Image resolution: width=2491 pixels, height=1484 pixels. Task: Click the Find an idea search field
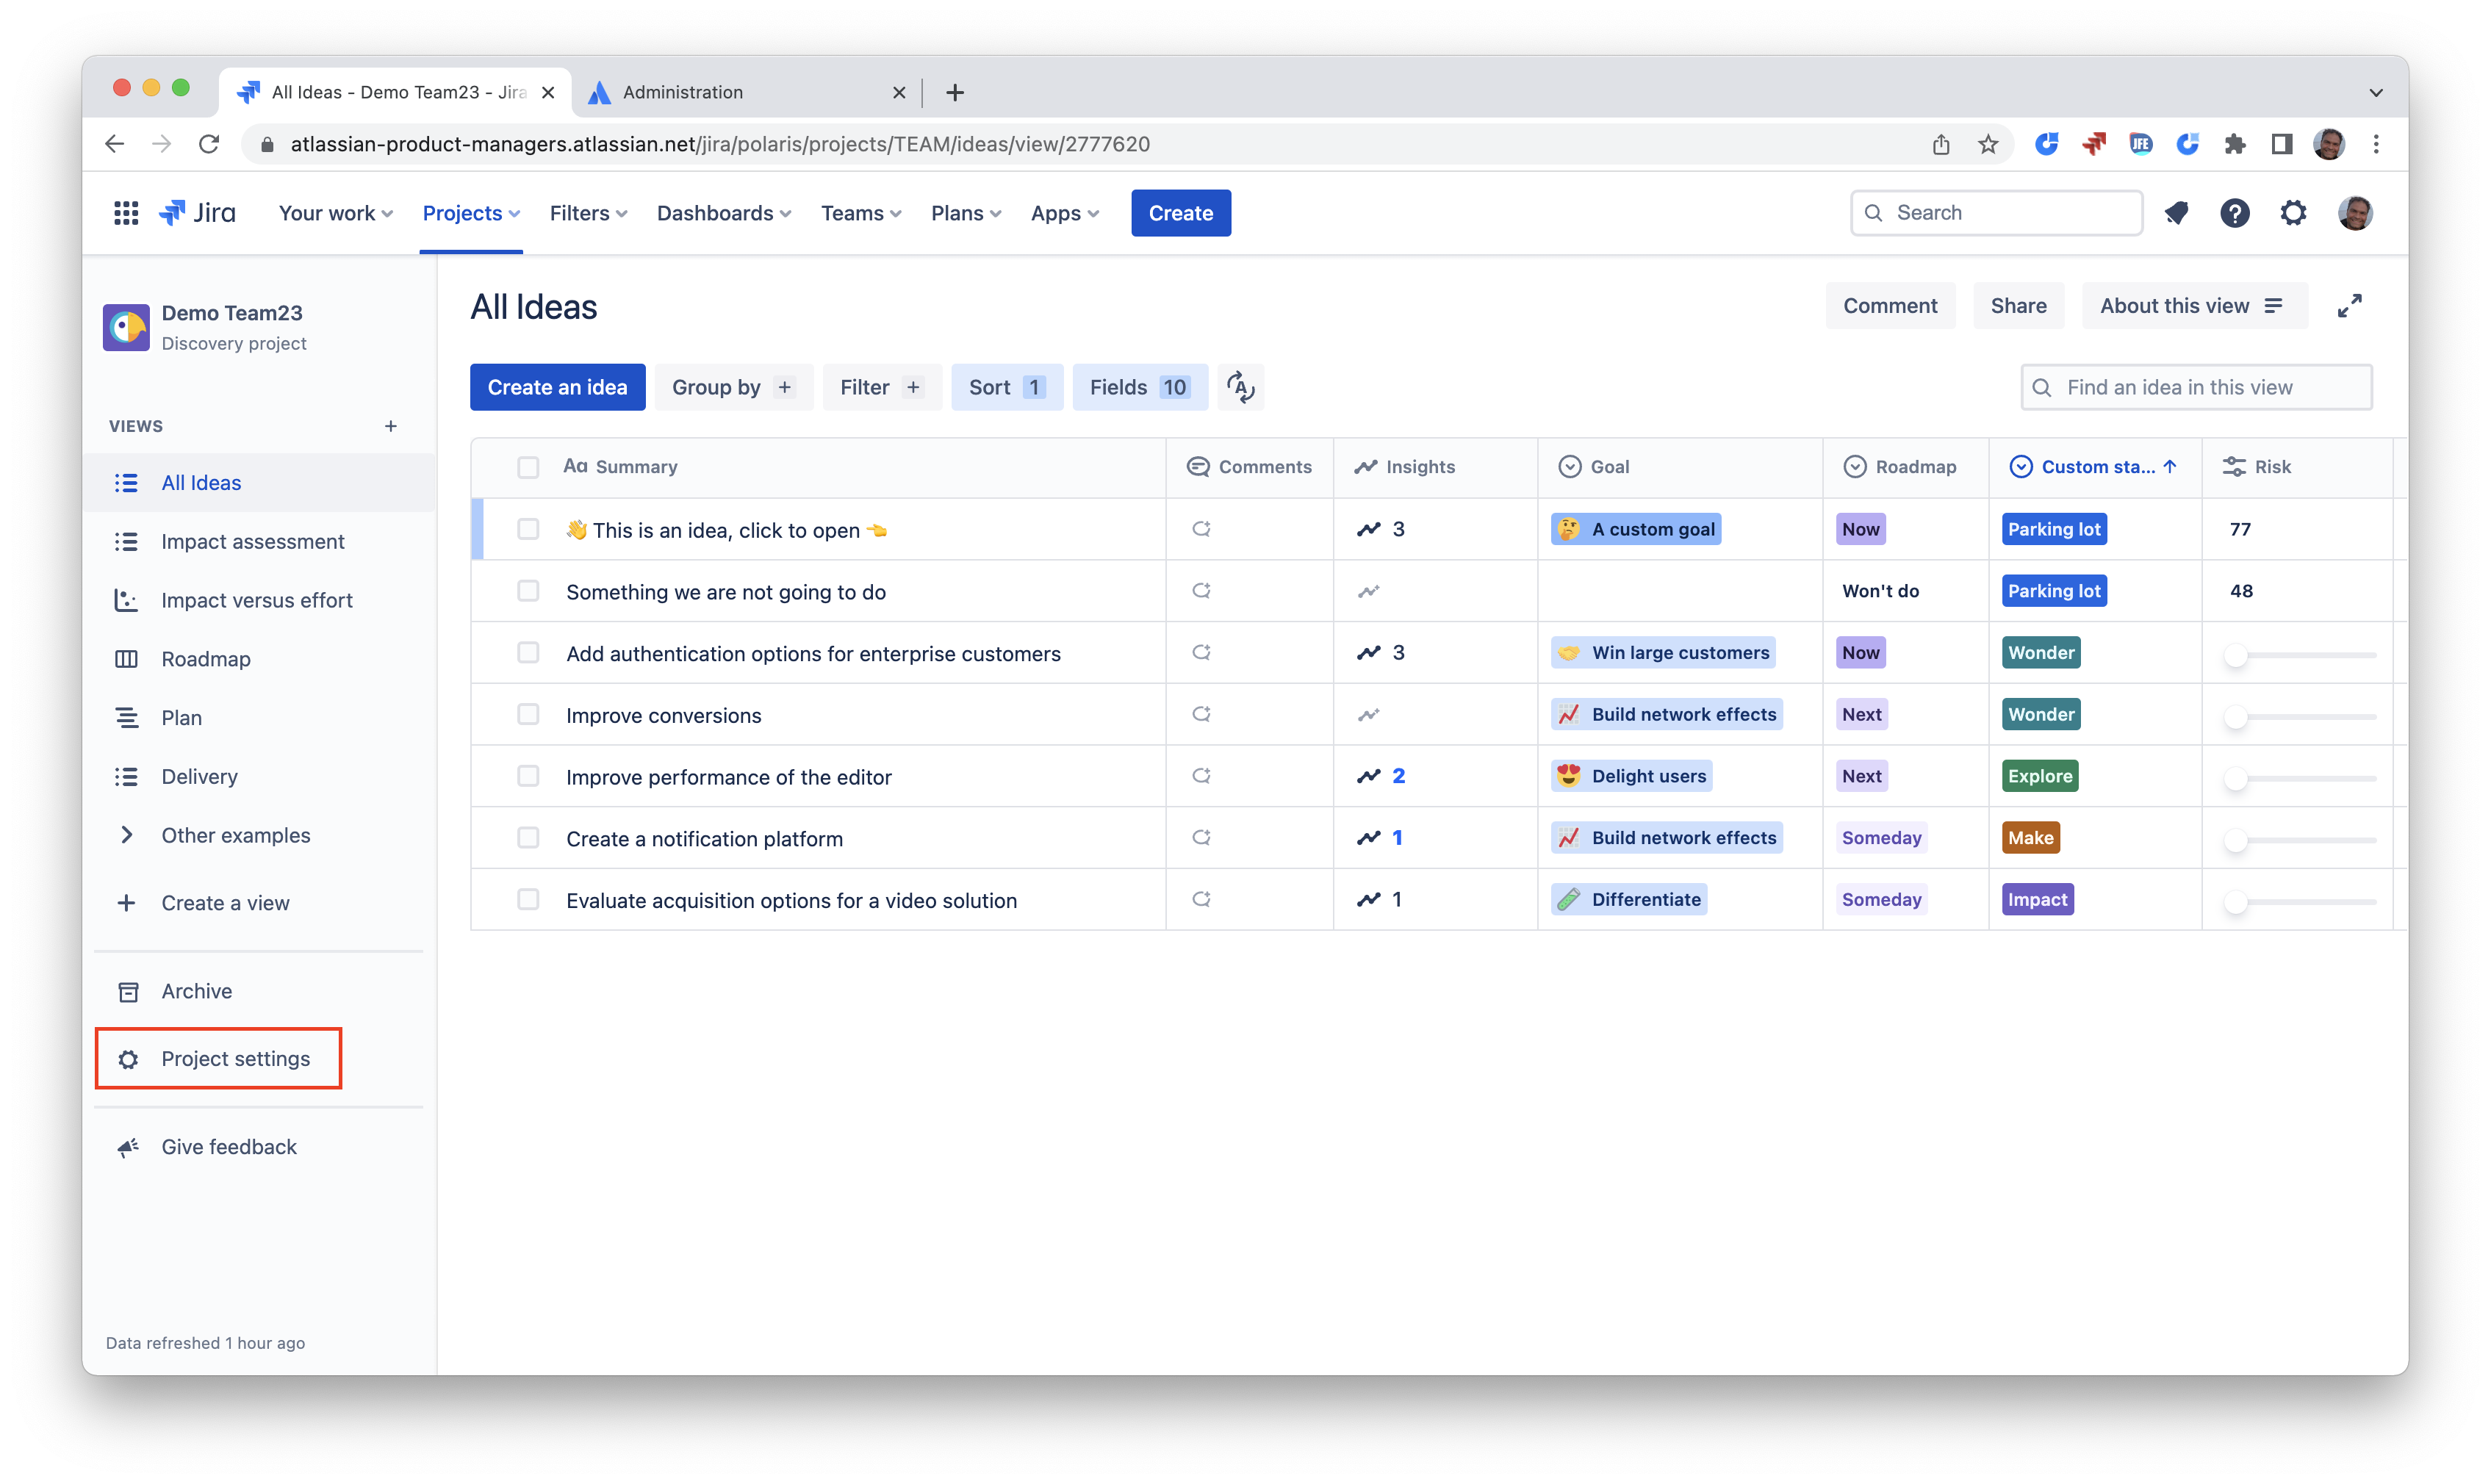pyautogui.click(x=2196, y=387)
